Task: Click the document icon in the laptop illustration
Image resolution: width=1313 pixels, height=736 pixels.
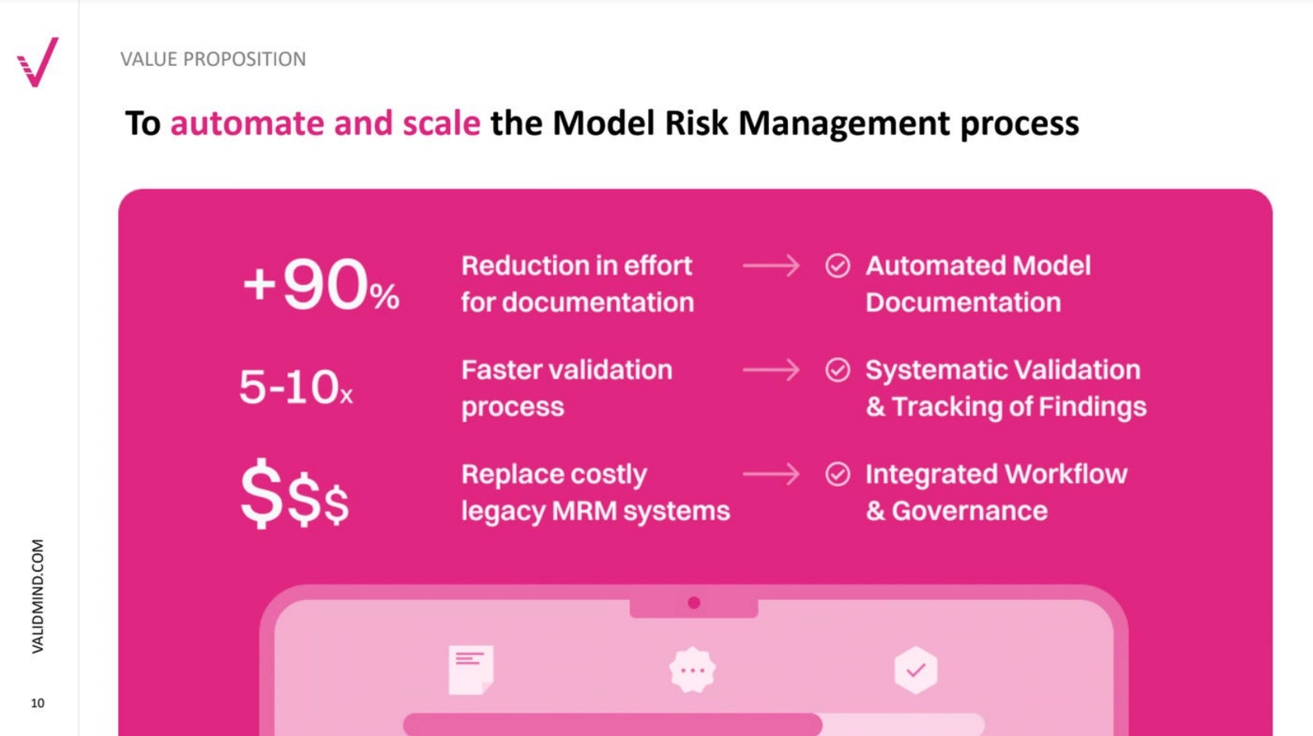Action: [x=470, y=670]
